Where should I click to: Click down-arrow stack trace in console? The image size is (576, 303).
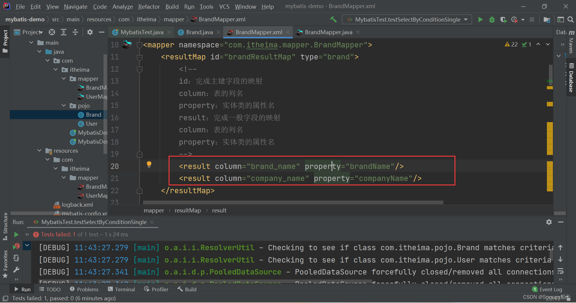click(x=560, y=259)
